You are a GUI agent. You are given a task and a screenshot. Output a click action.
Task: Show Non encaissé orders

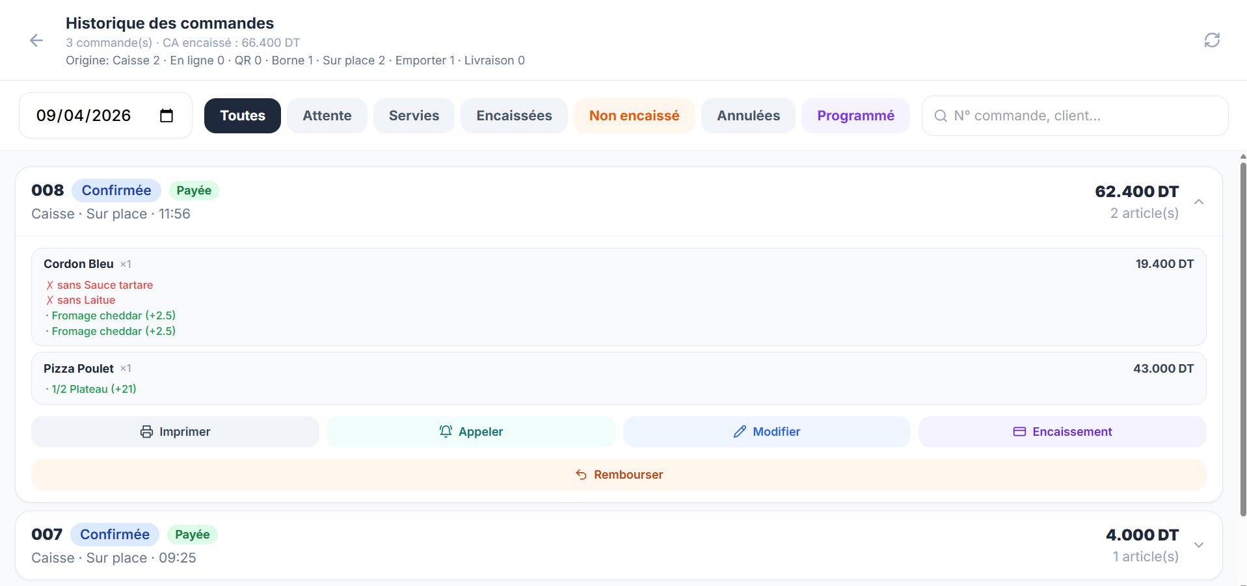634,116
